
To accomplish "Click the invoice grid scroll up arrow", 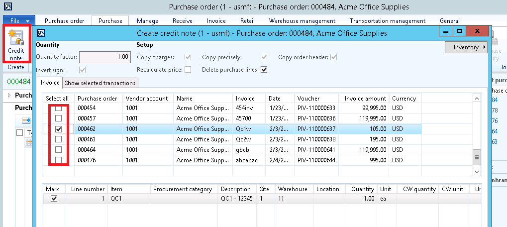I will tap(477, 98).
